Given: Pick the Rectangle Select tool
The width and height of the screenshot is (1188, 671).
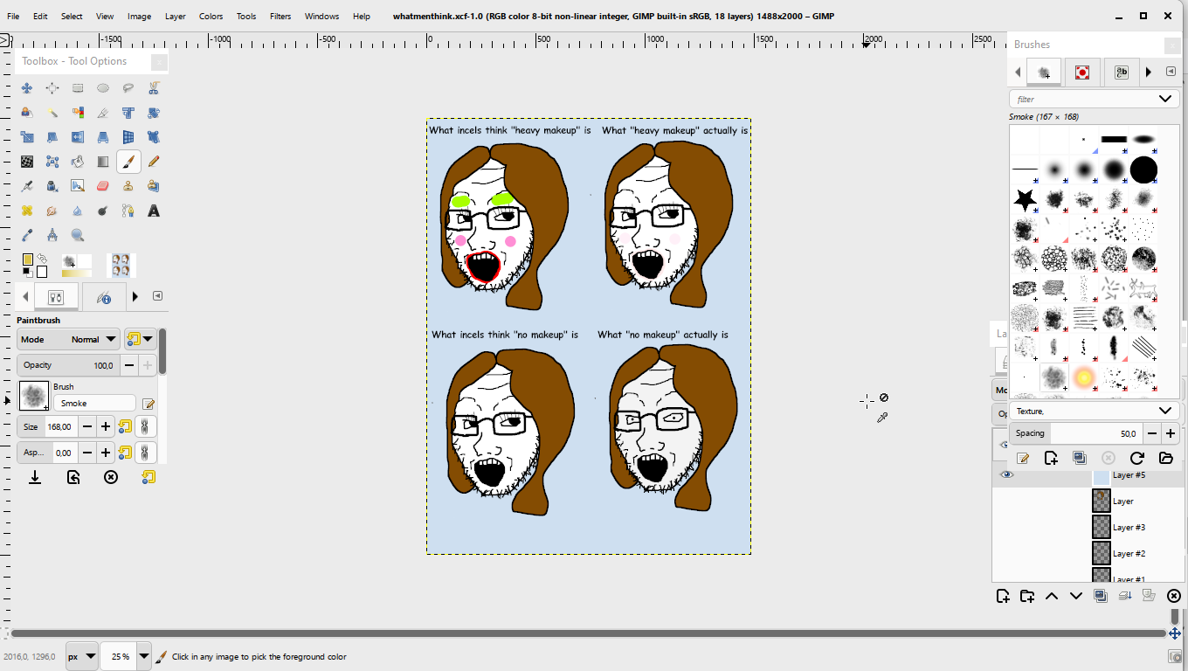Looking at the screenshot, I should (78, 88).
